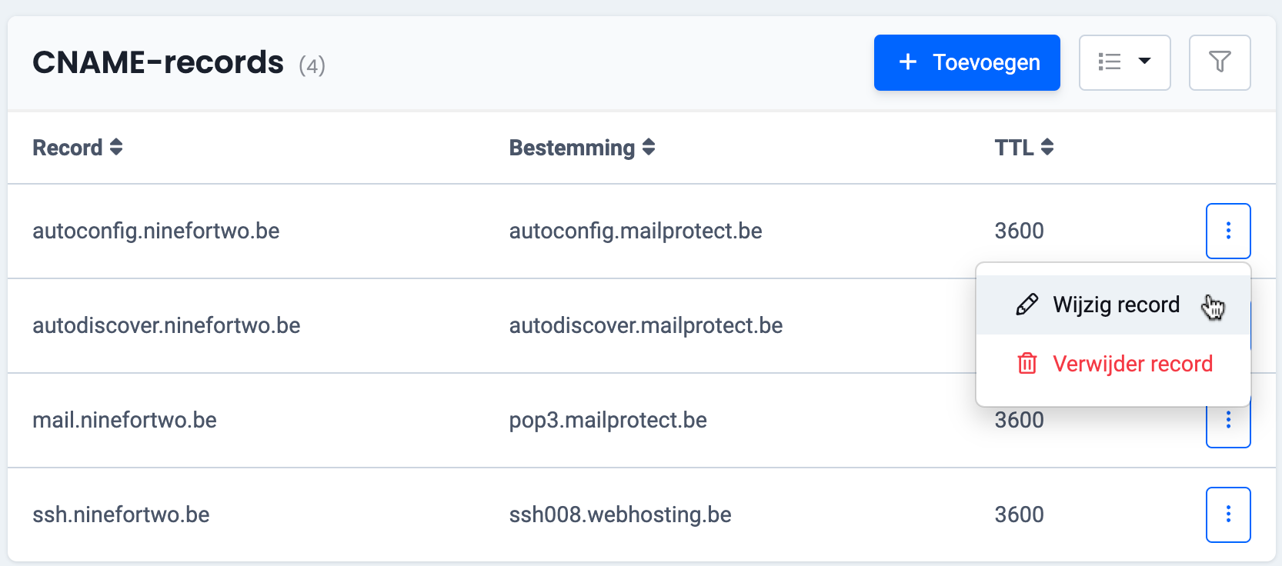Open actions menu for ssh.ninefortwo.be

click(x=1227, y=514)
